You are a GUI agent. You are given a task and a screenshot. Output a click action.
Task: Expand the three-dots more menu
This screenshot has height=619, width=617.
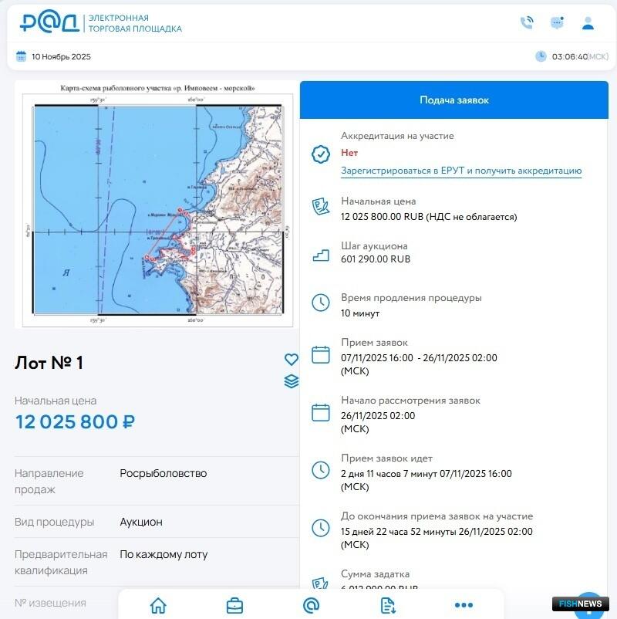[464, 605]
